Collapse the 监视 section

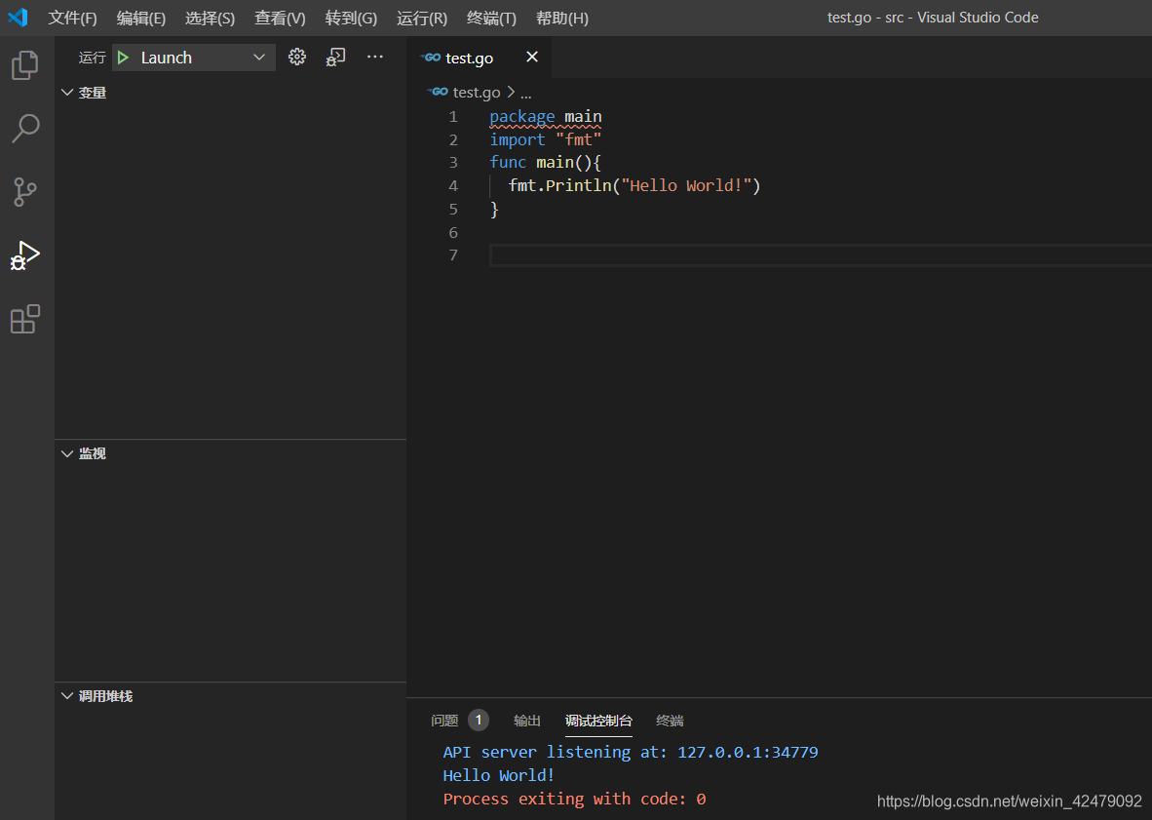(x=67, y=454)
